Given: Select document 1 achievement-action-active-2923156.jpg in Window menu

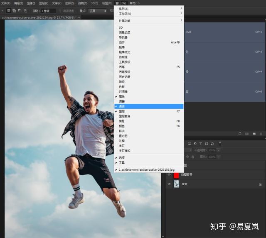Looking at the screenshot, I should (x=149, y=169).
